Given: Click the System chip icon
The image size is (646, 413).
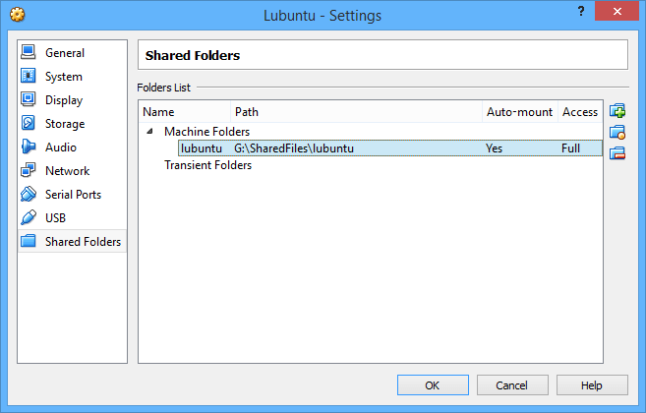Looking at the screenshot, I should click(28, 77).
